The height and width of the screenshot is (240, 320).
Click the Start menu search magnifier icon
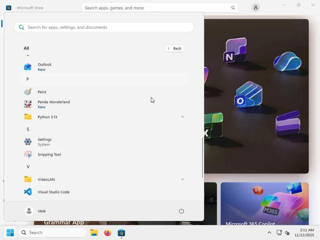tap(22, 27)
